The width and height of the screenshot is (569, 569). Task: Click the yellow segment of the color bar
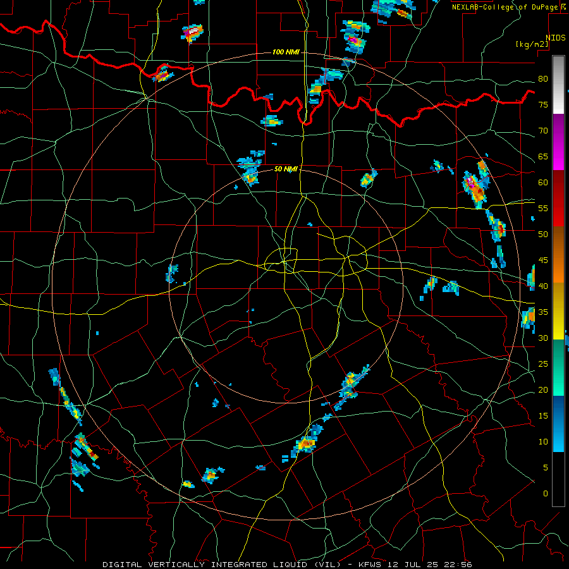point(558,311)
